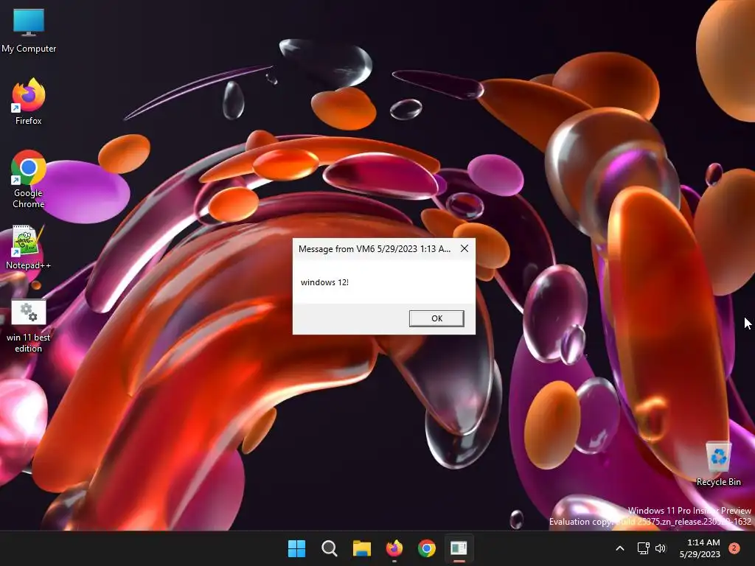Screen dimensions: 755x566
Task: Select the win 11 best edition file
Action: pos(29,326)
